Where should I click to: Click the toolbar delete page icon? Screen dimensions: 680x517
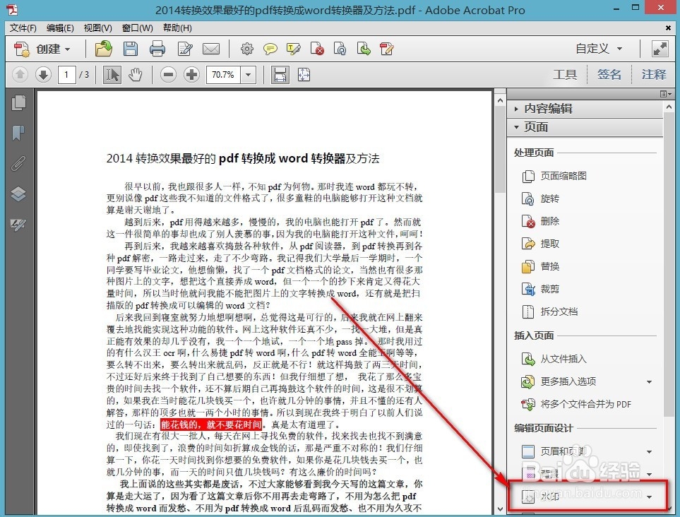[x=317, y=49]
